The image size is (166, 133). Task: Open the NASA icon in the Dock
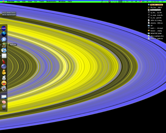coord(4,28)
